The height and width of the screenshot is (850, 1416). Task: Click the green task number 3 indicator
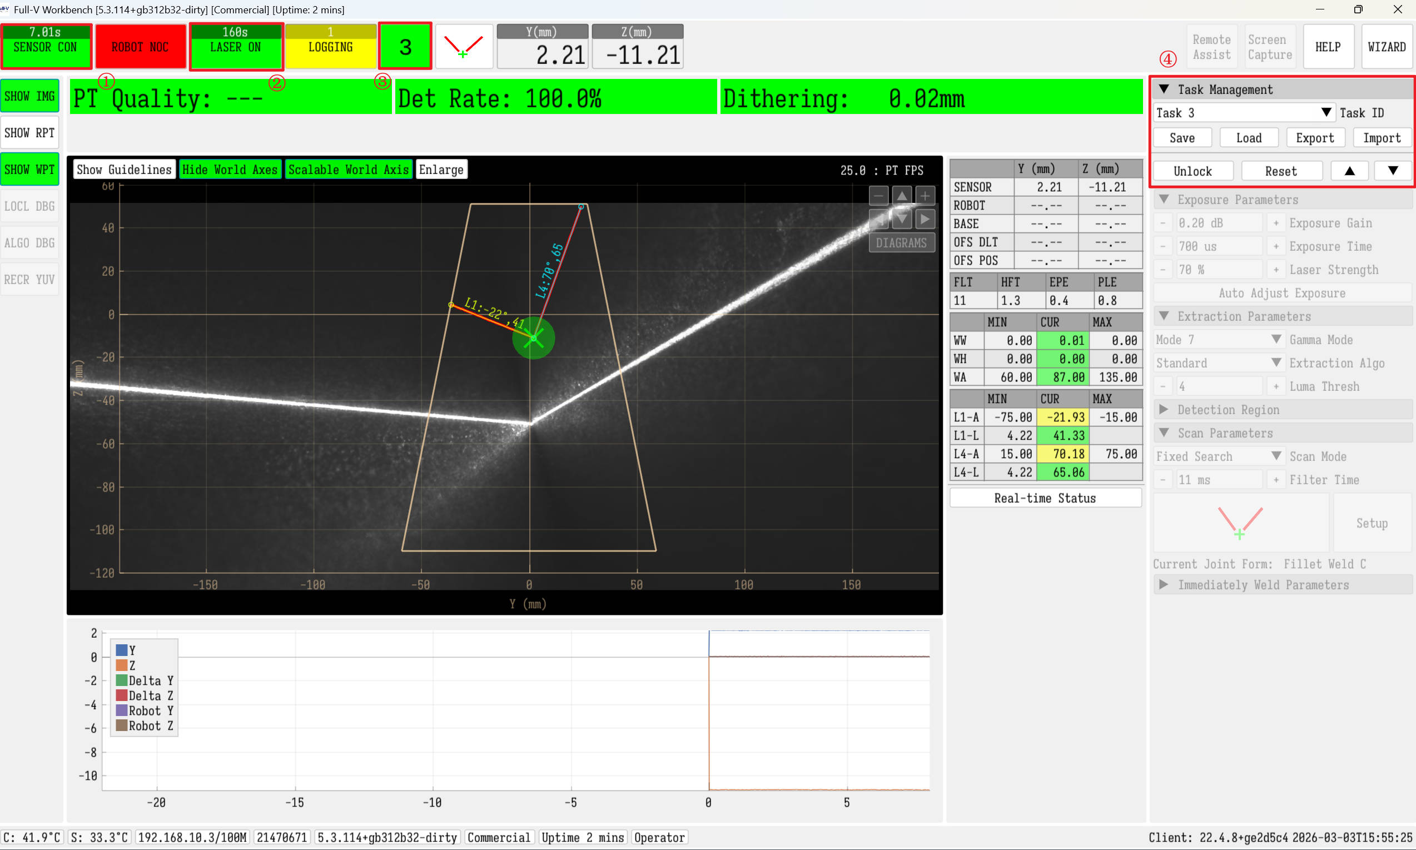[x=405, y=47]
